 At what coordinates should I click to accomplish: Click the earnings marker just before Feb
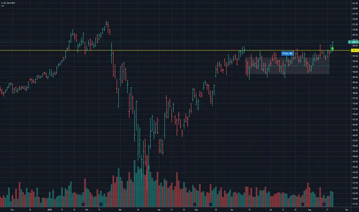pyautogui.click(x=83, y=204)
